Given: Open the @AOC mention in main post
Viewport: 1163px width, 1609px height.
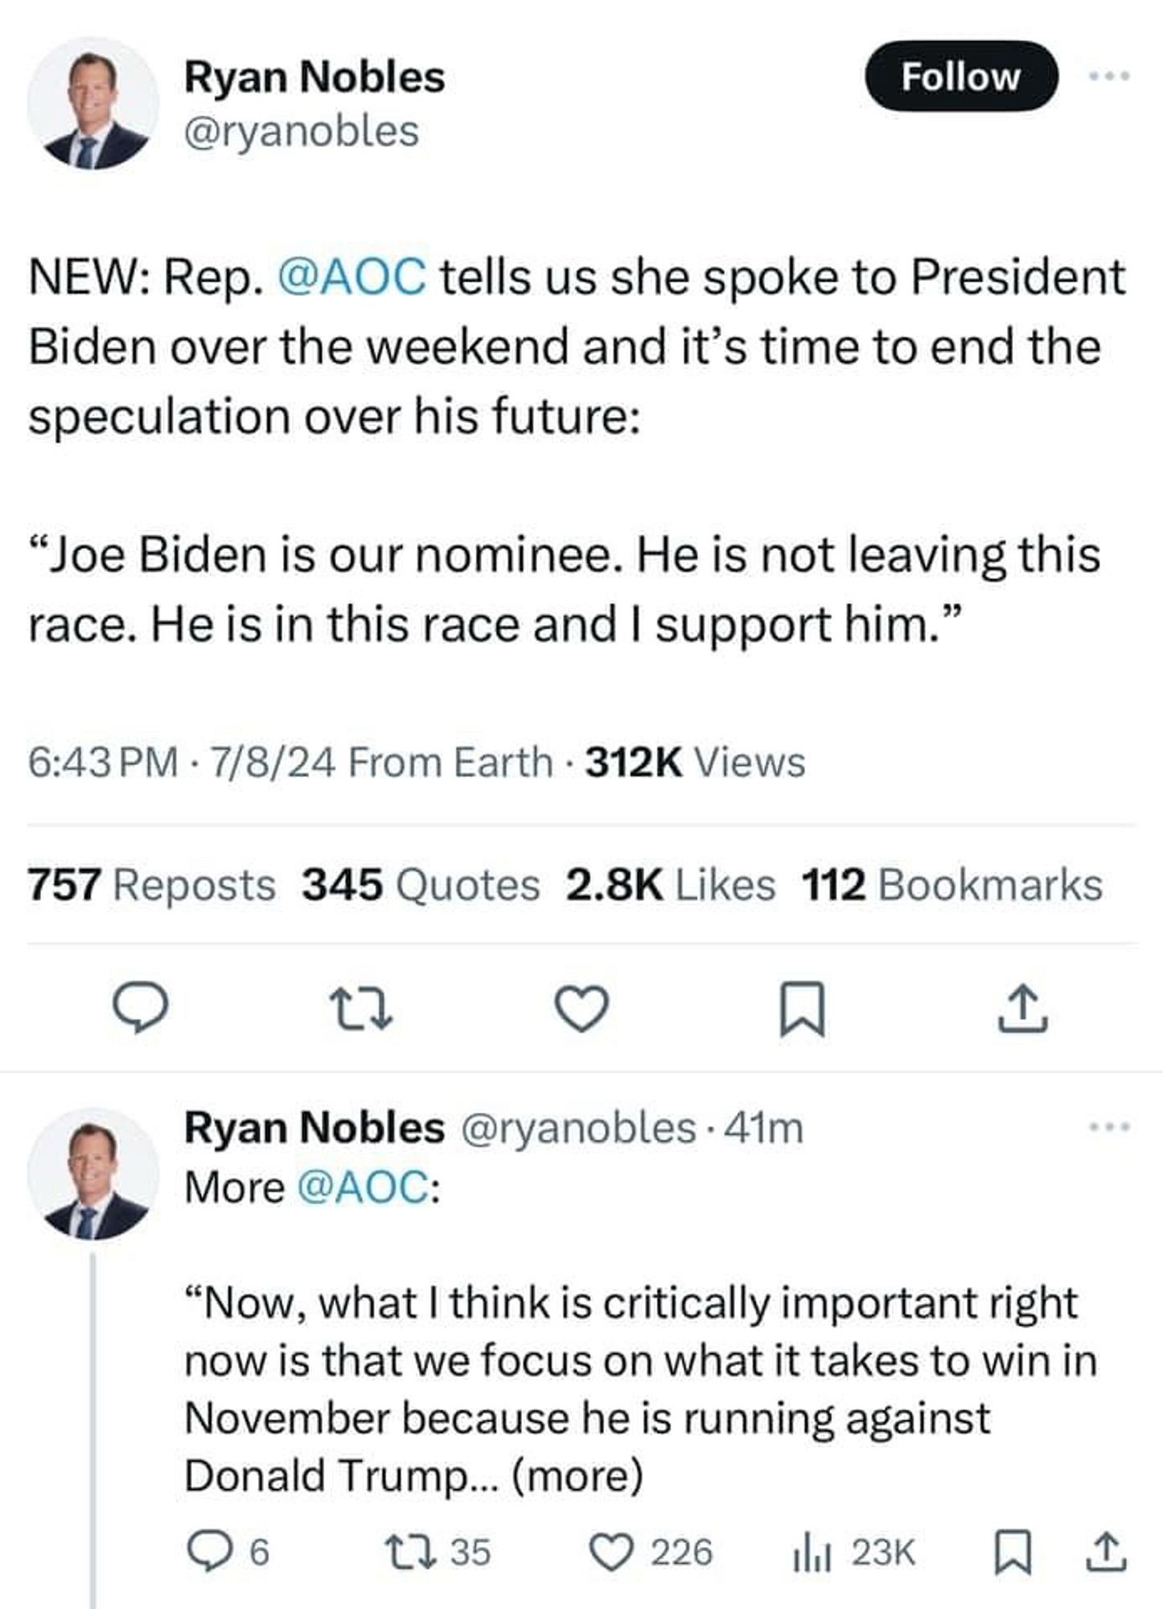Looking at the screenshot, I should 351,277.
